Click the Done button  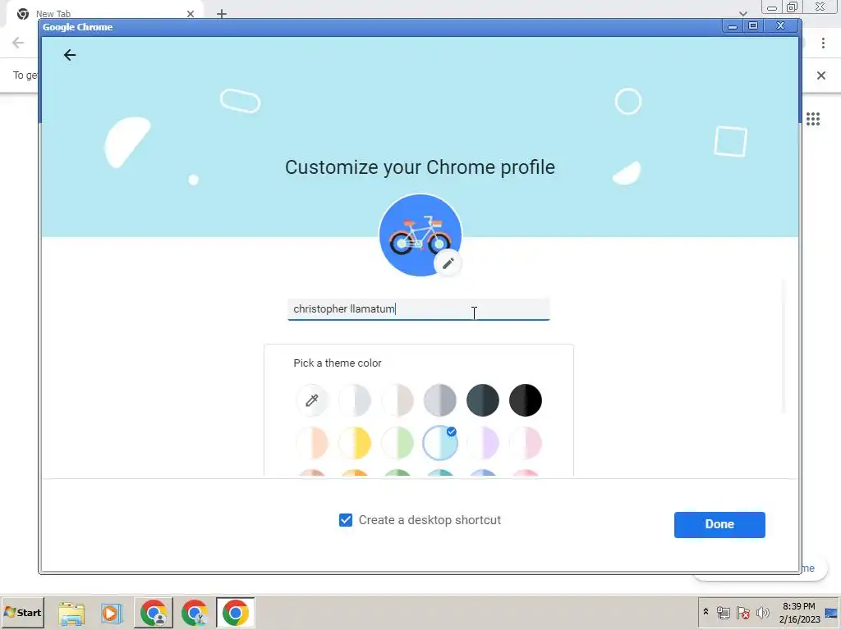pyautogui.click(x=719, y=524)
